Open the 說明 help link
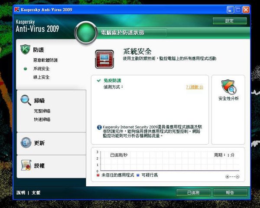This screenshot has width=260, height=208. coord(21,193)
